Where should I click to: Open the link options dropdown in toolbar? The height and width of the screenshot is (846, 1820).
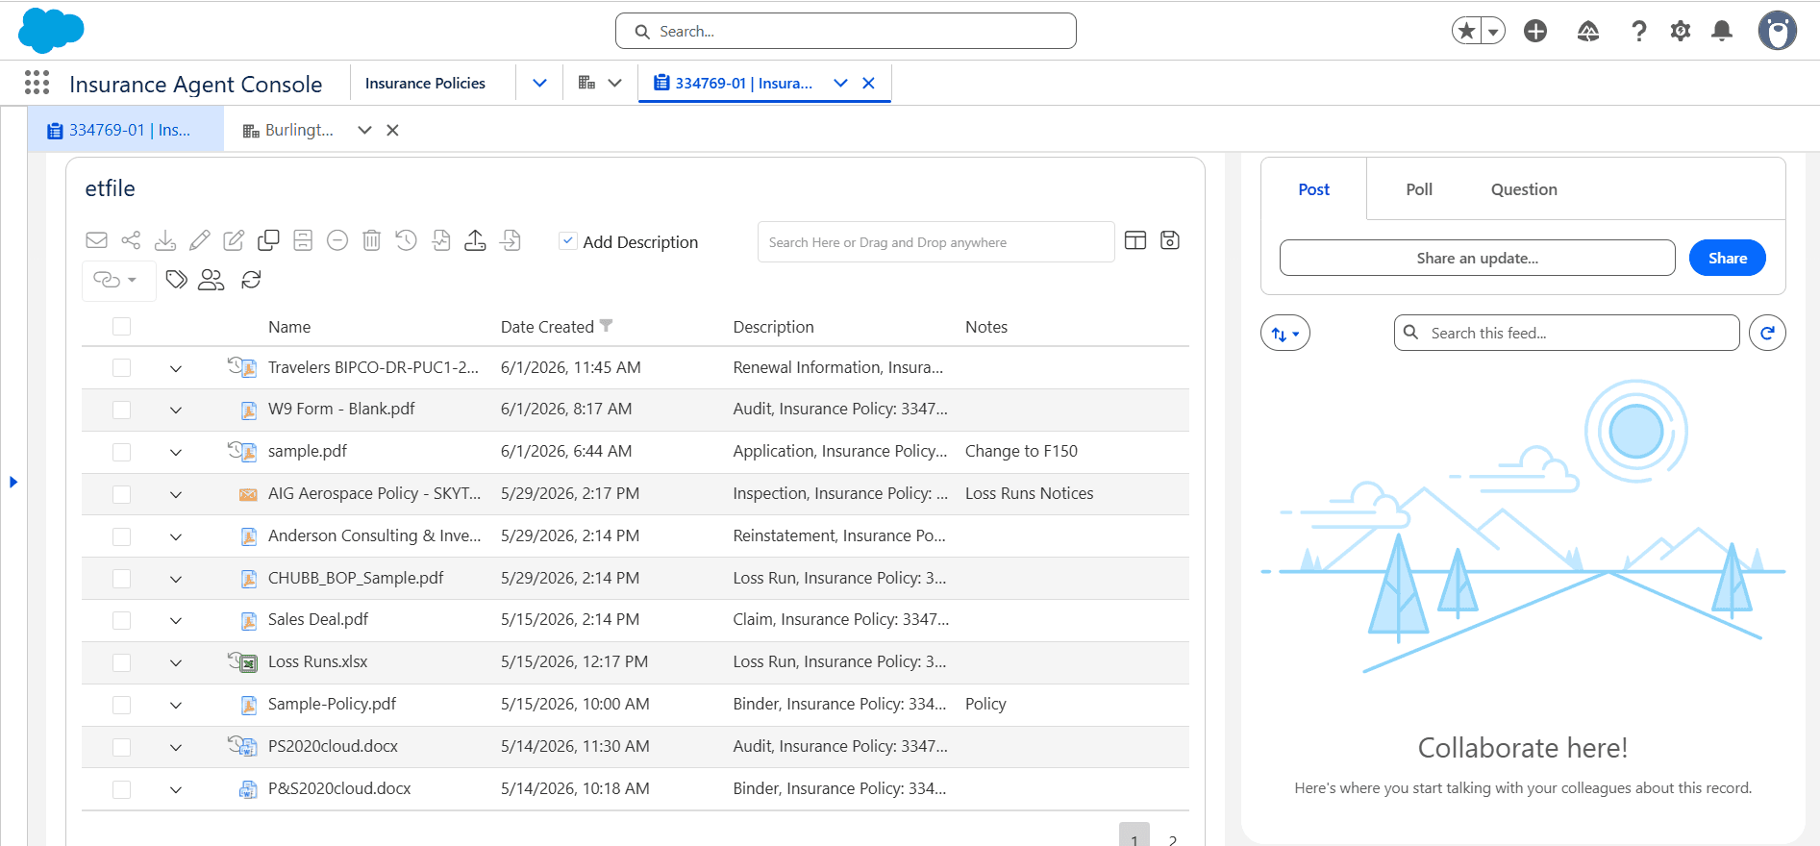pyautogui.click(x=119, y=280)
